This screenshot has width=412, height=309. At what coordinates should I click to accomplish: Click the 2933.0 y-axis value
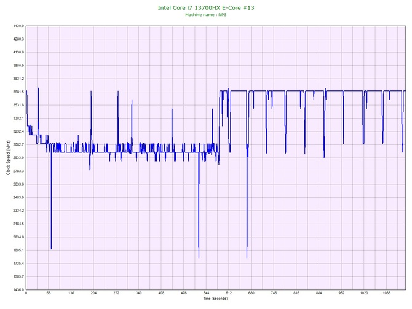pyautogui.click(x=18, y=158)
